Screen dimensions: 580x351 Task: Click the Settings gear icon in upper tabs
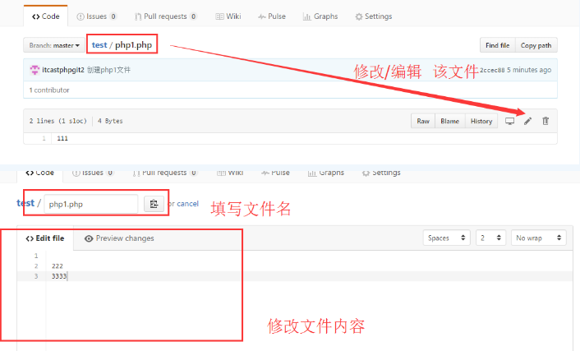(359, 16)
